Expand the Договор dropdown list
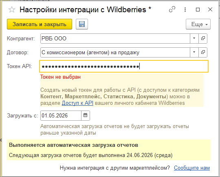Screen dimensions: 220x177 [194, 52]
